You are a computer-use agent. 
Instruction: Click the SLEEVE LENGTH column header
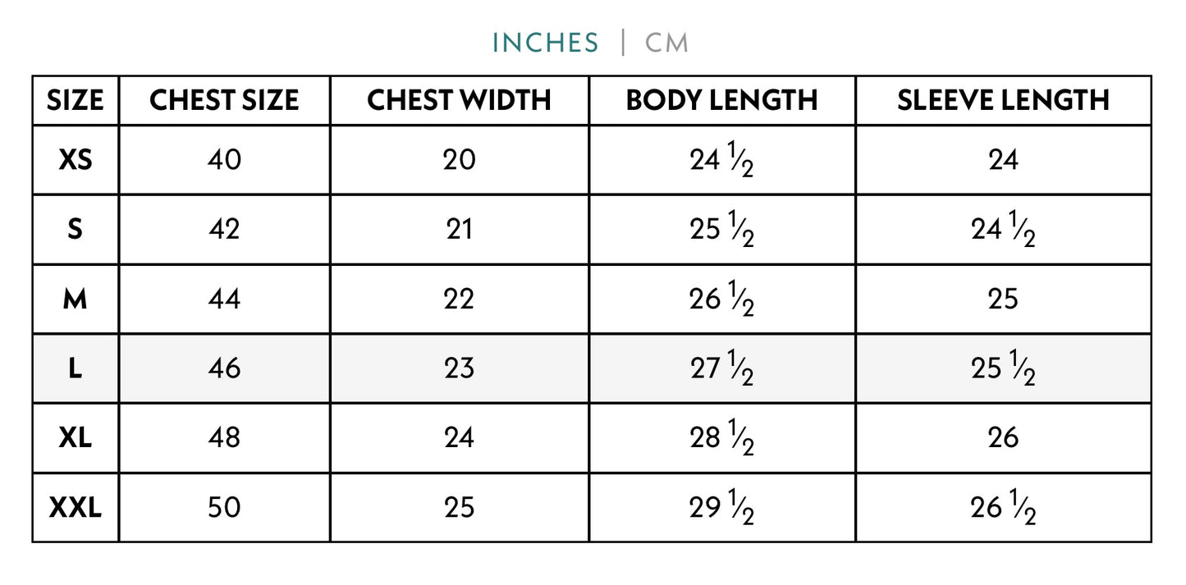coord(1003,101)
